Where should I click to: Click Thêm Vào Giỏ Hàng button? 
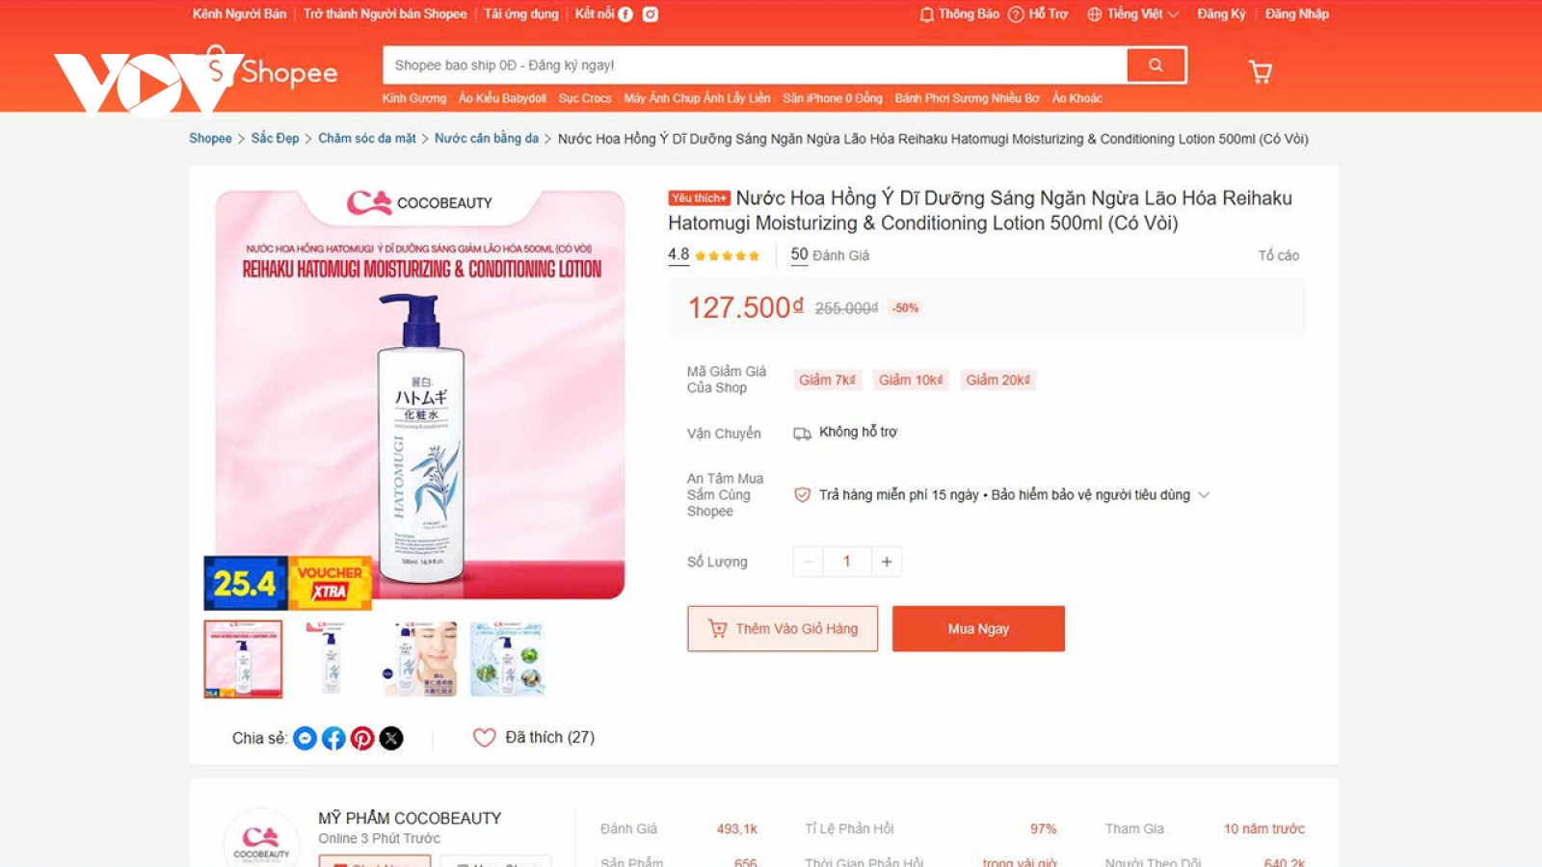tap(783, 629)
